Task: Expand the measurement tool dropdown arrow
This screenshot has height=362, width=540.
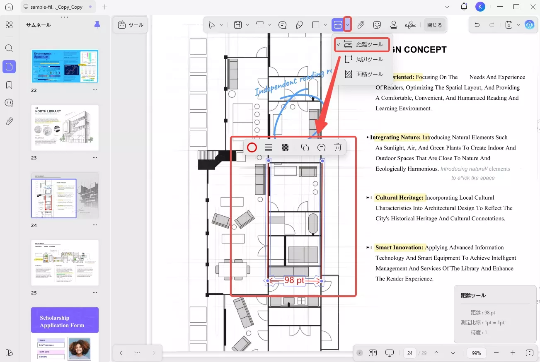Action: 348,25
